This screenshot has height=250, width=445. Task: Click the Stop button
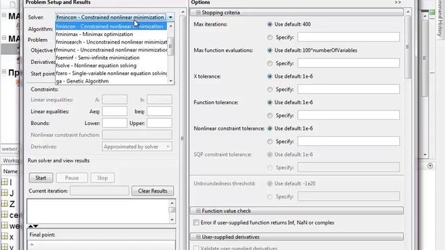pos(102,178)
